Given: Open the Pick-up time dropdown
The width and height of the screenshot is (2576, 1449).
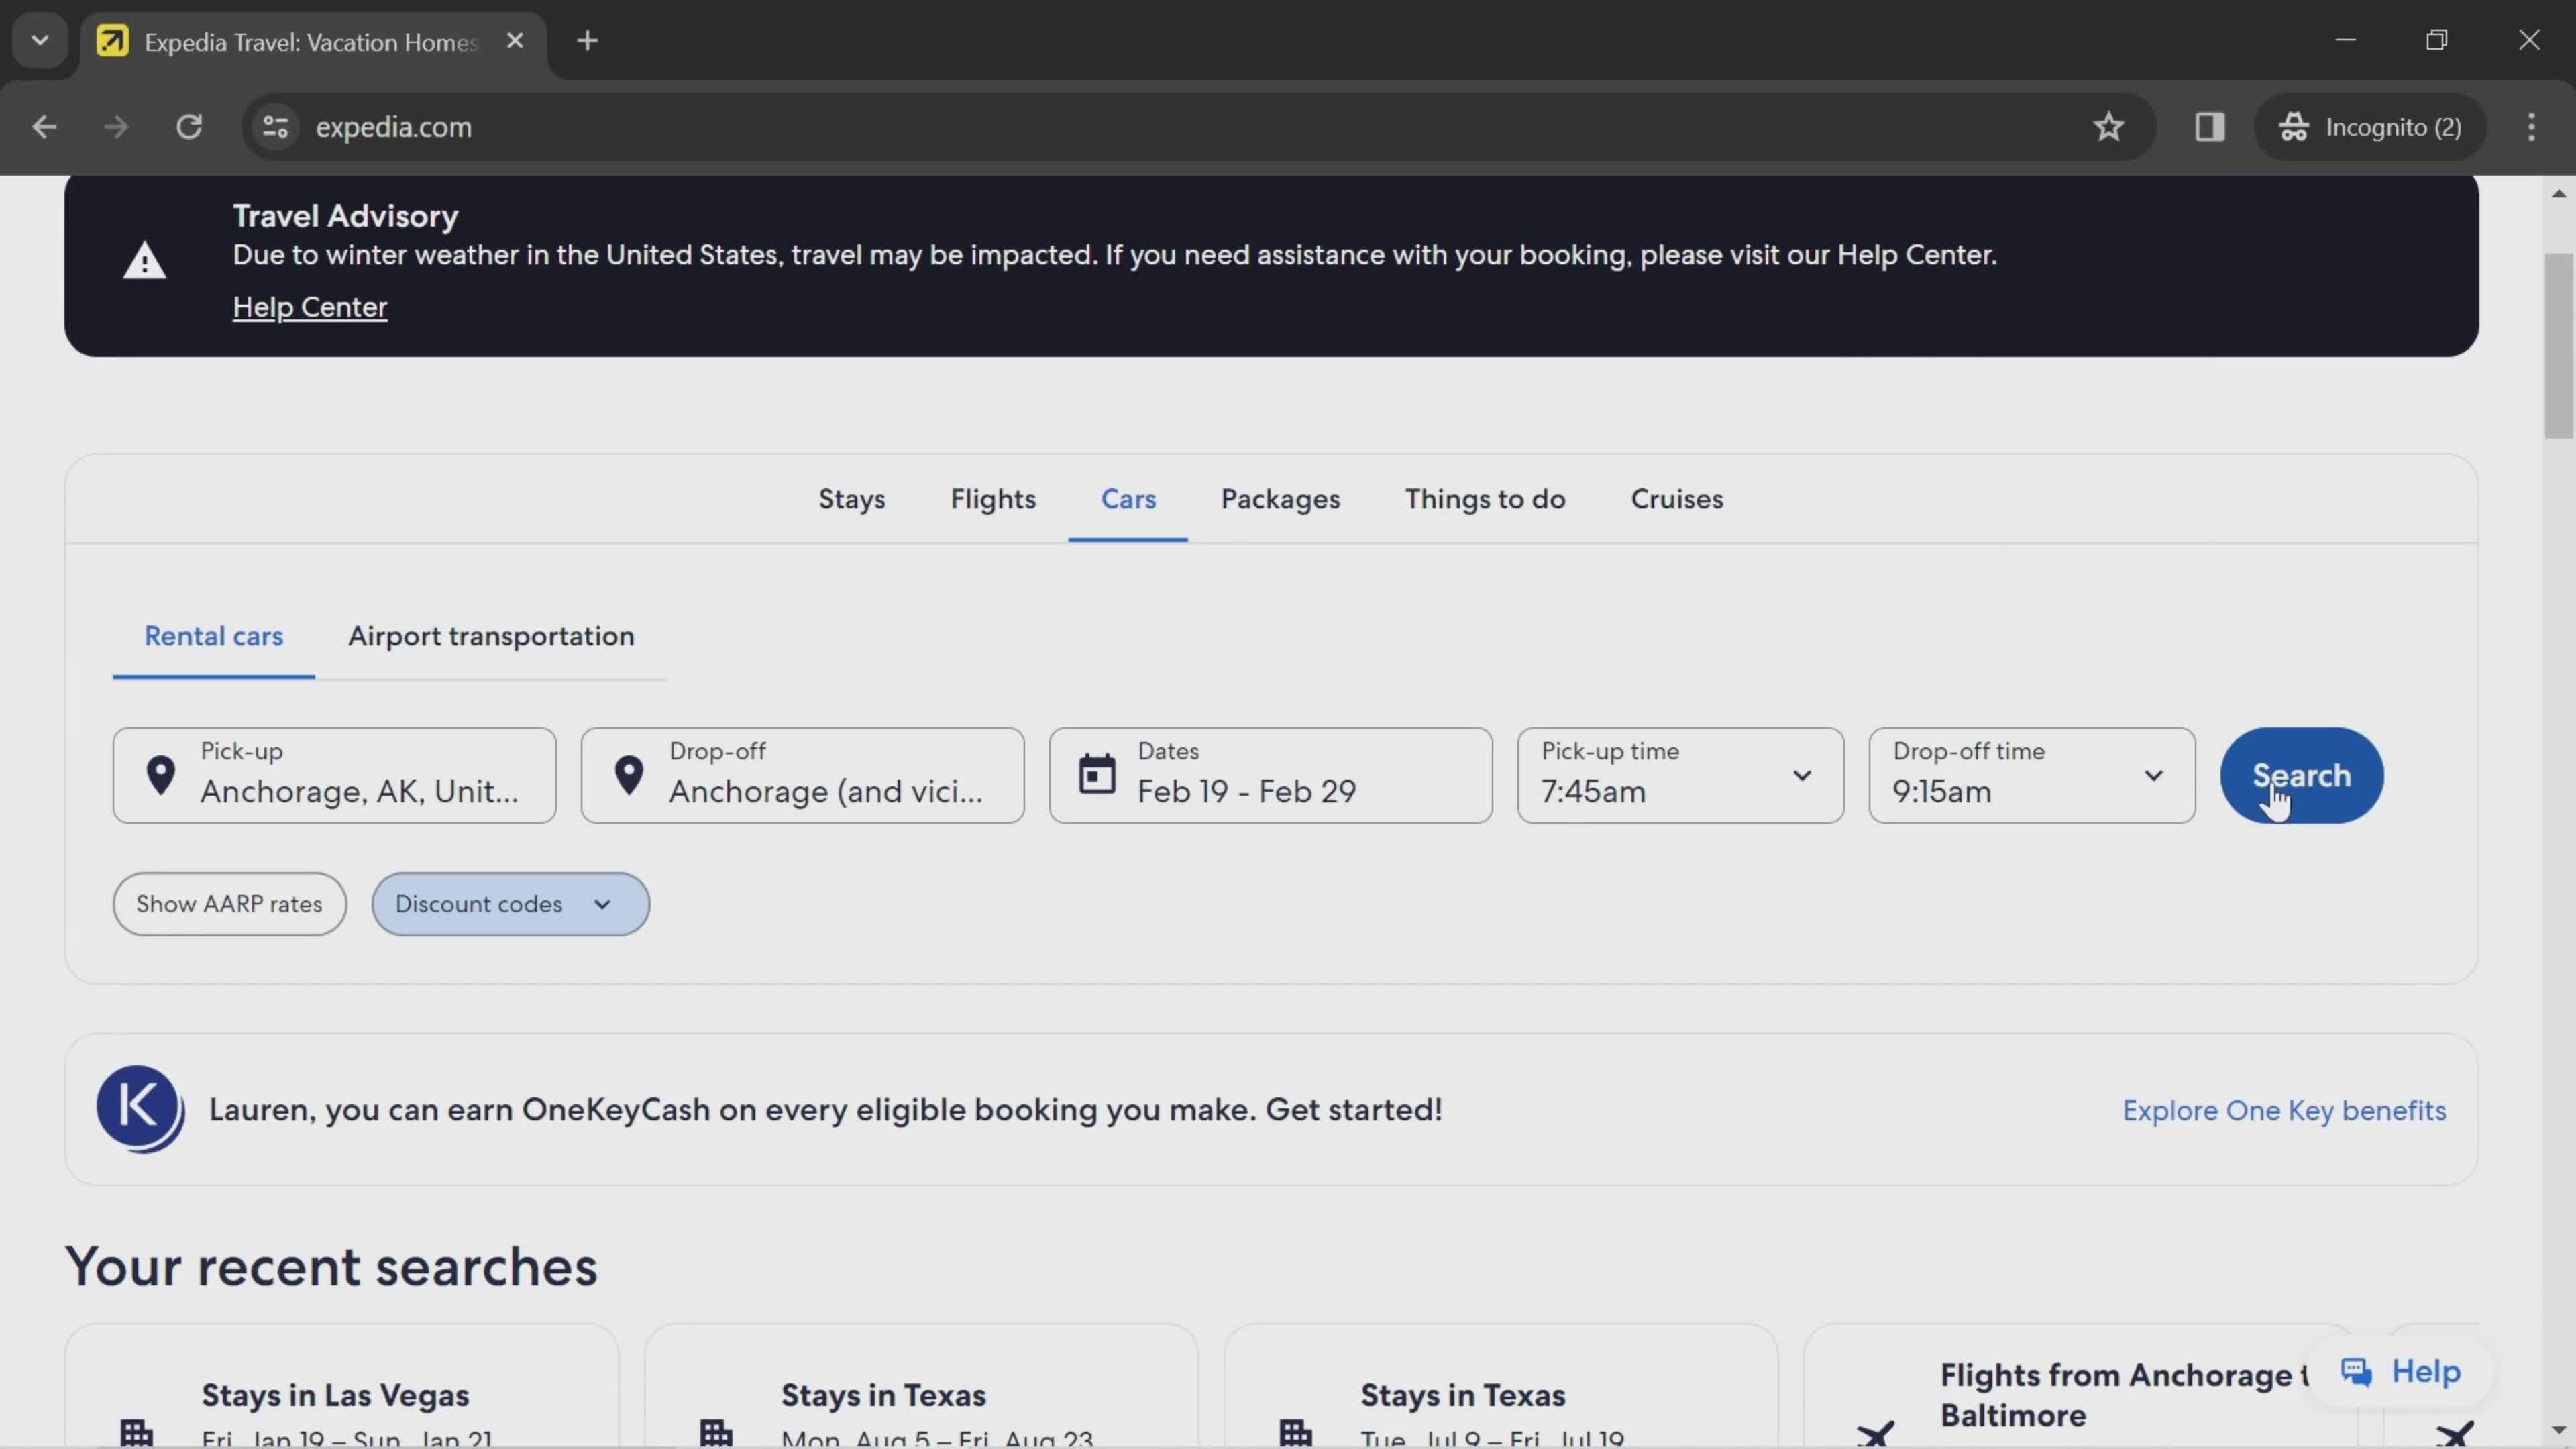Looking at the screenshot, I should [x=1680, y=775].
